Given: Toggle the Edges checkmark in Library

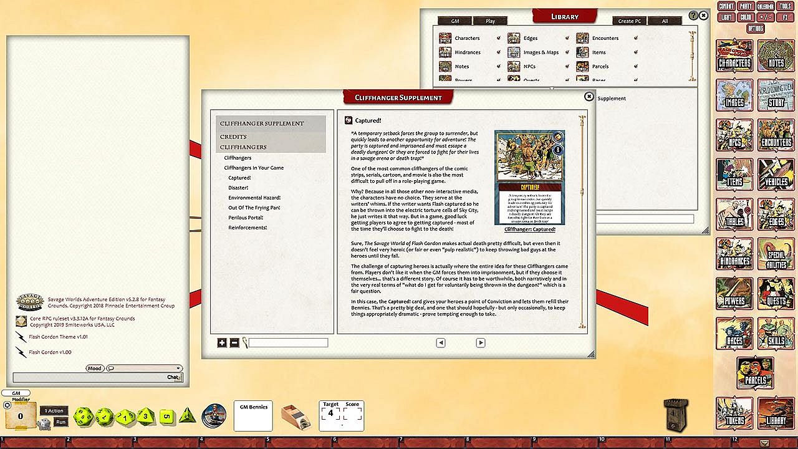Looking at the screenshot, I should point(567,39).
